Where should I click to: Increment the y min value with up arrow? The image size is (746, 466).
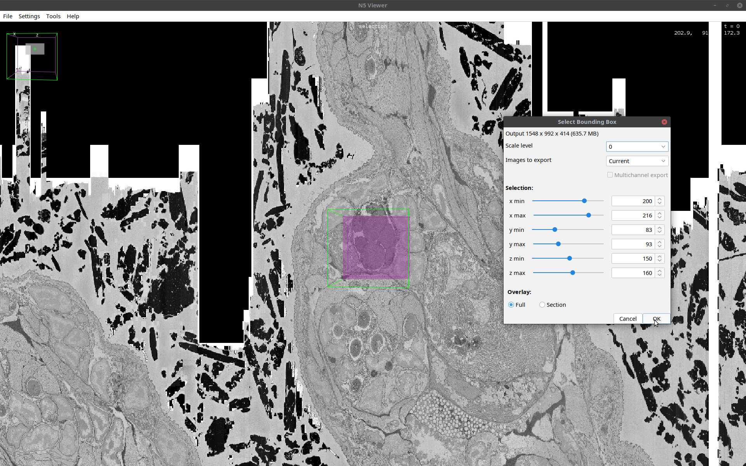pyautogui.click(x=660, y=228)
